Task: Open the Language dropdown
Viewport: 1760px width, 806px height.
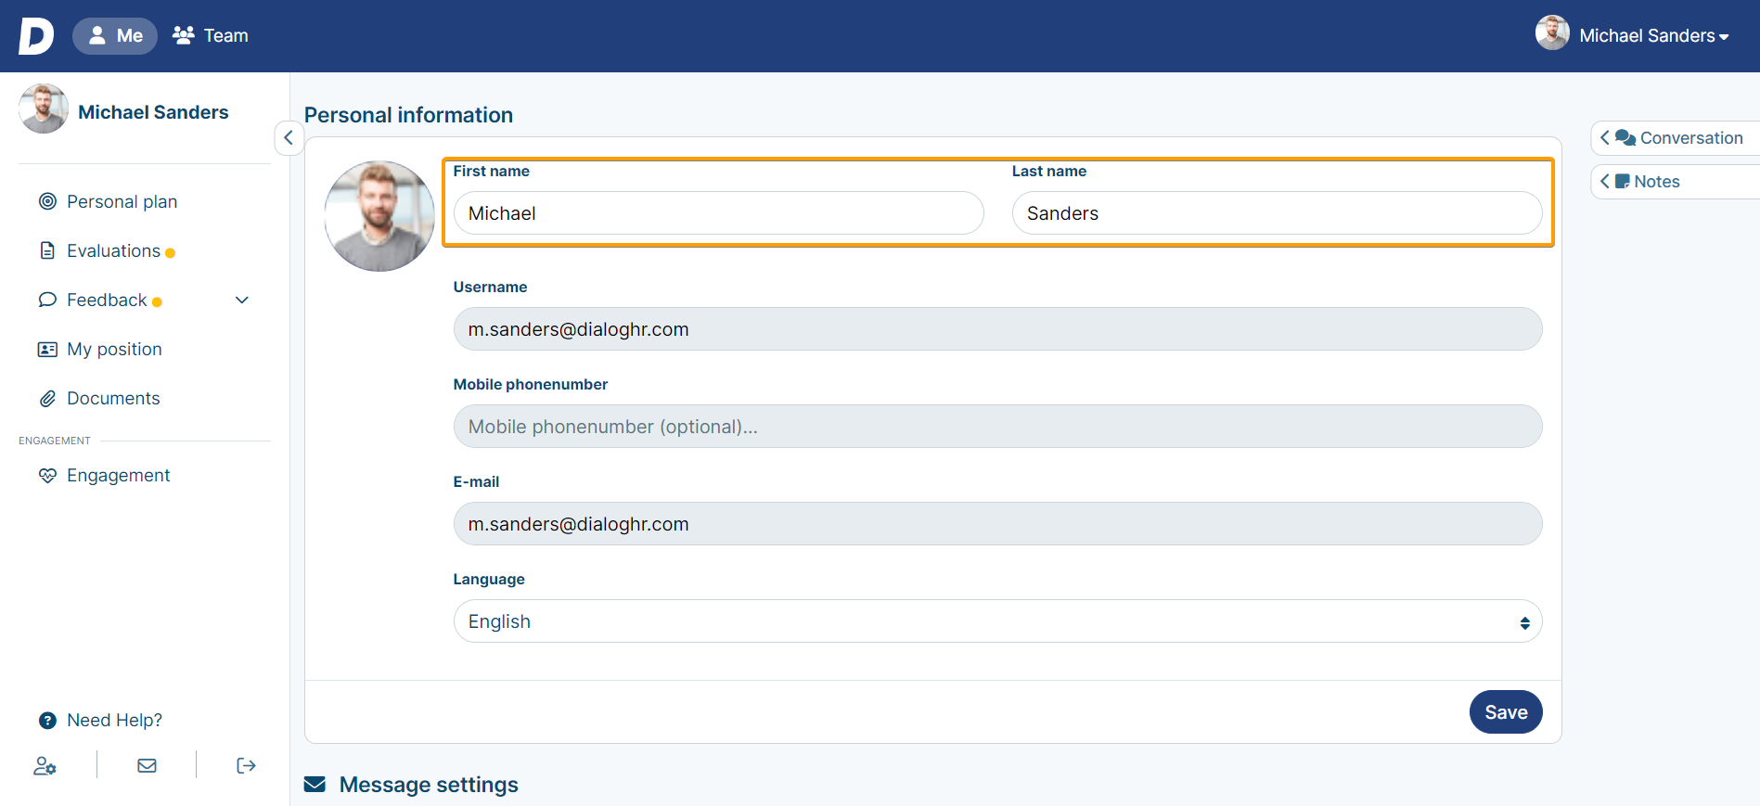Action: 997,621
